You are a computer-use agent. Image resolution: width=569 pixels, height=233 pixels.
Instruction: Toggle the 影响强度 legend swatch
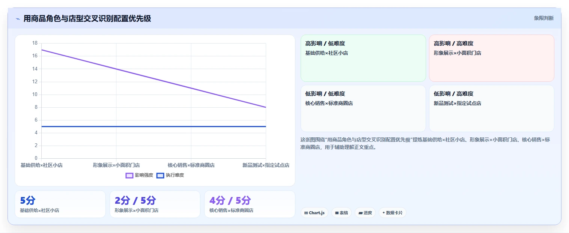(129, 175)
